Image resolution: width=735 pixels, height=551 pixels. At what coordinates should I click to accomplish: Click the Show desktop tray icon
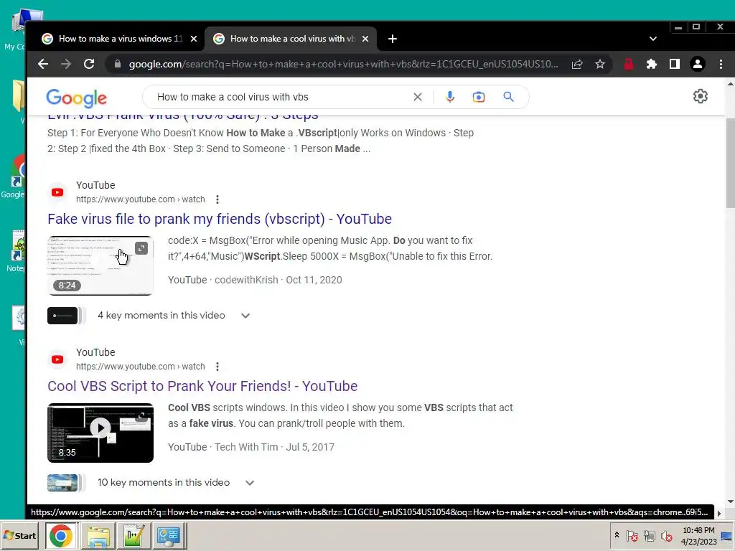pos(726,535)
